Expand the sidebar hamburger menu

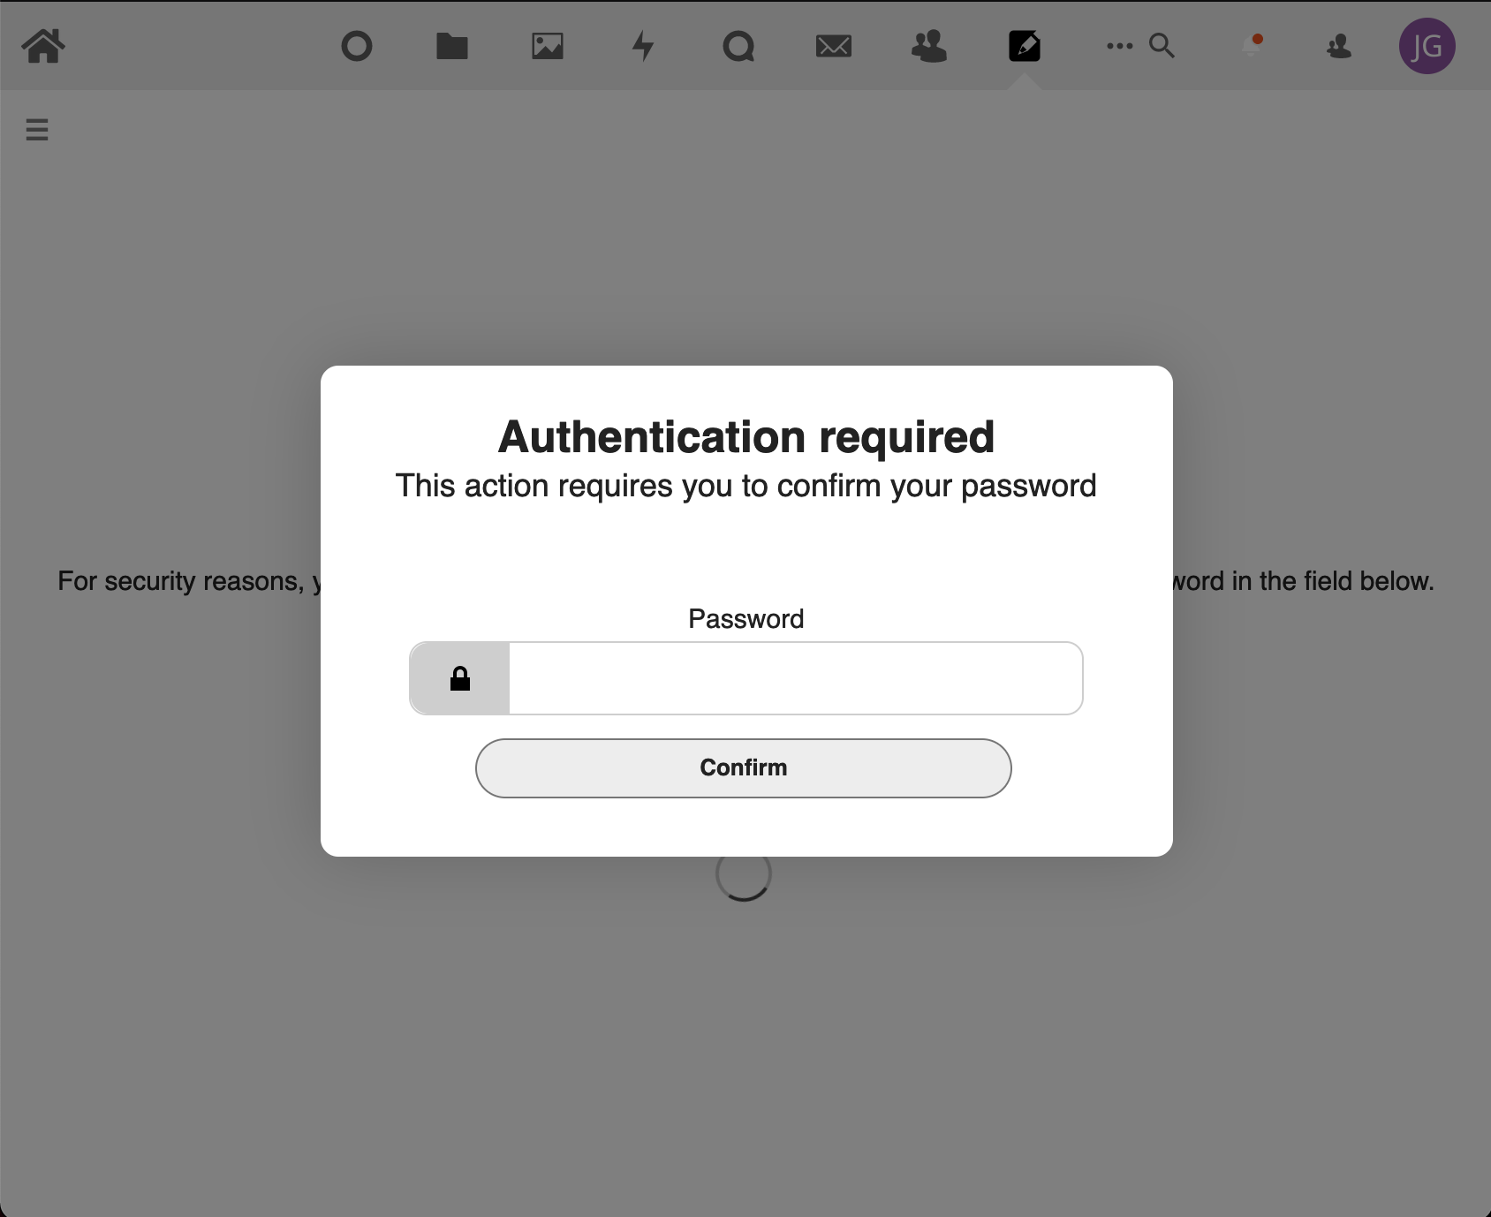tap(37, 130)
